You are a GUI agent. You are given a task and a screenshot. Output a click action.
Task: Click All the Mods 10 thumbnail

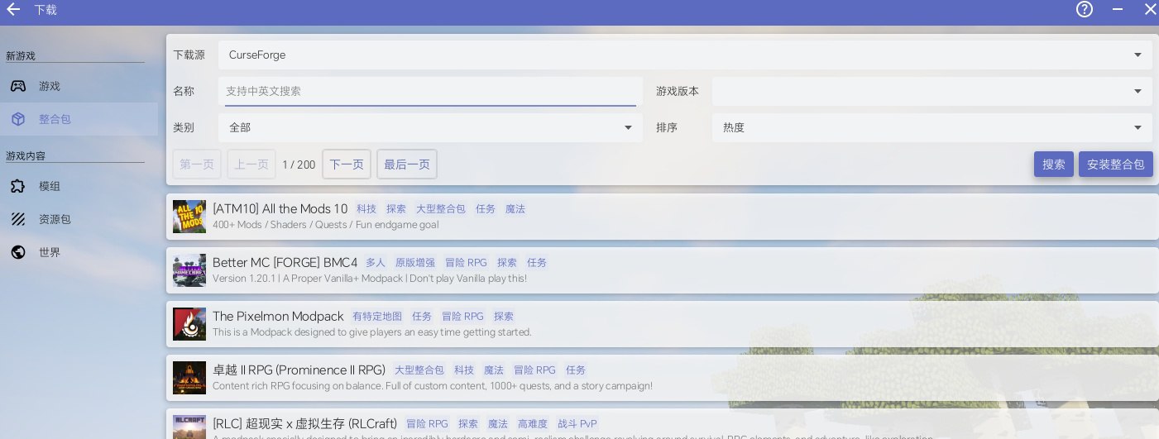[189, 217]
